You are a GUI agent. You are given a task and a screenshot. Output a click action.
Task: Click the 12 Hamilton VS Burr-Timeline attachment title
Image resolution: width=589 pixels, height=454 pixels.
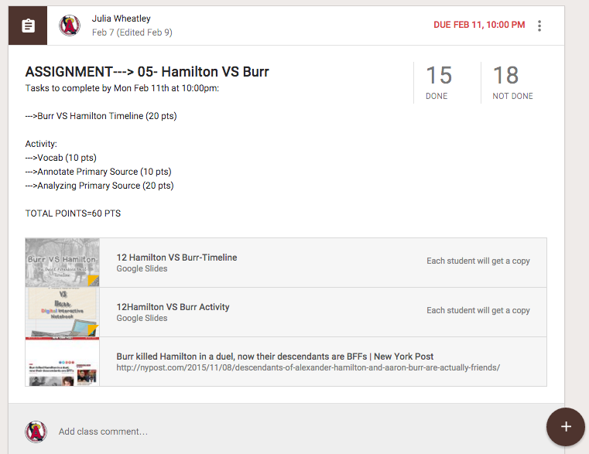tap(176, 258)
